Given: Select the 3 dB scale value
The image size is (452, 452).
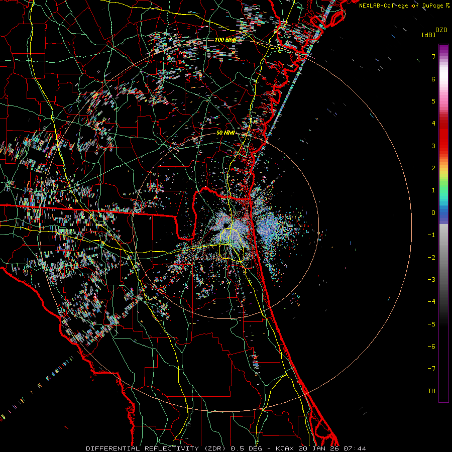Looking at the screenshot, I should click(x=433, y=146).
